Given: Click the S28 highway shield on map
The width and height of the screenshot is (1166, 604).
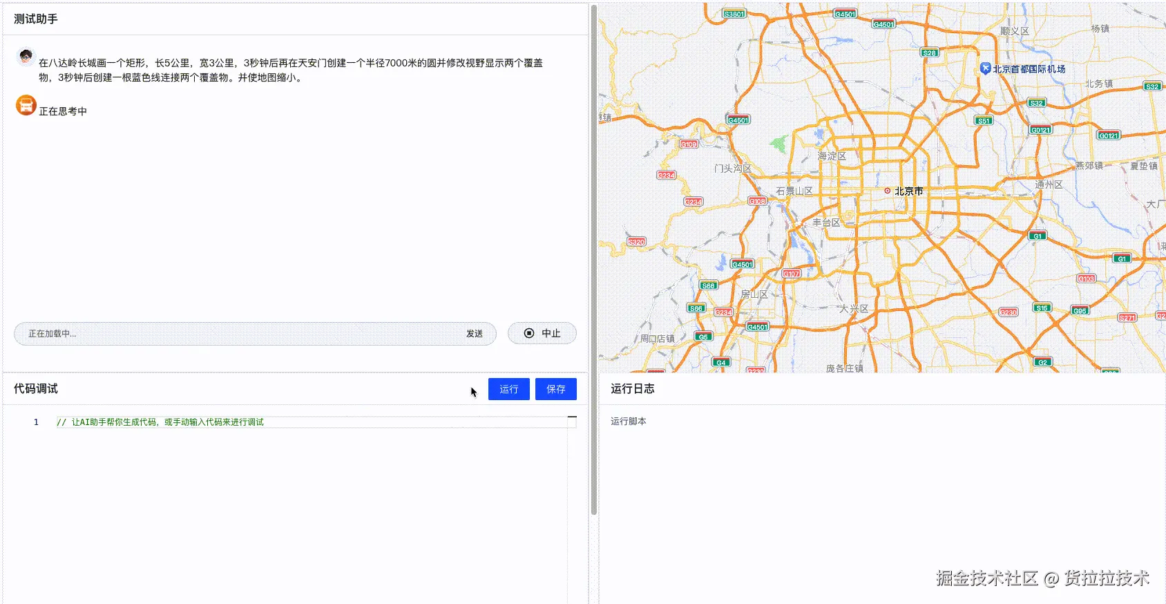Looking at the screenshot, I should click(930, 53).
